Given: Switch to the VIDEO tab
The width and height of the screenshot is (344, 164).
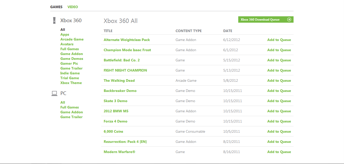Looking at the screenshot, I should click(73, 7).
